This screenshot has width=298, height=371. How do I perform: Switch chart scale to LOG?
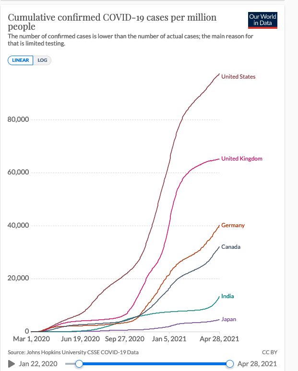point(42,60)
